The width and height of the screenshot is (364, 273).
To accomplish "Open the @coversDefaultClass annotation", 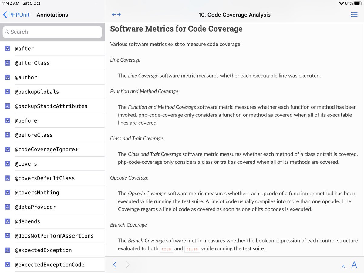I will click(45, 178).
